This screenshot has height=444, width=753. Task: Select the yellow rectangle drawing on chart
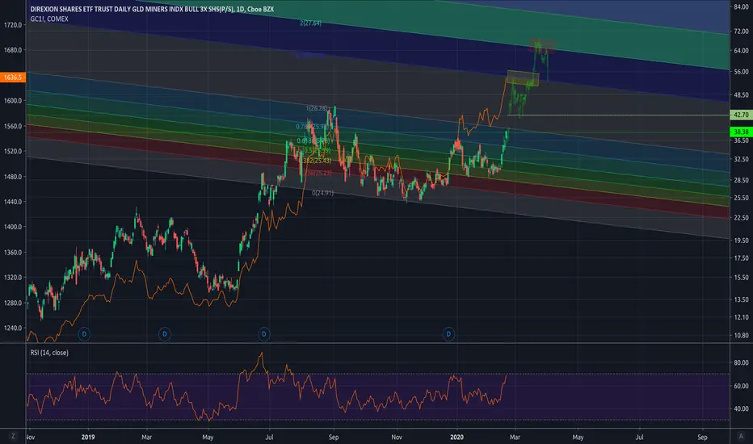pyautogui.click(x=523, y=78)
